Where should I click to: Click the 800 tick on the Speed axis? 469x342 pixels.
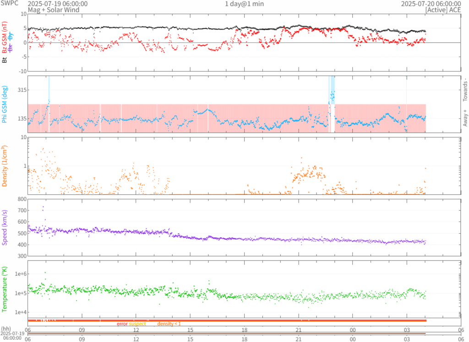(x=22, y=199)
